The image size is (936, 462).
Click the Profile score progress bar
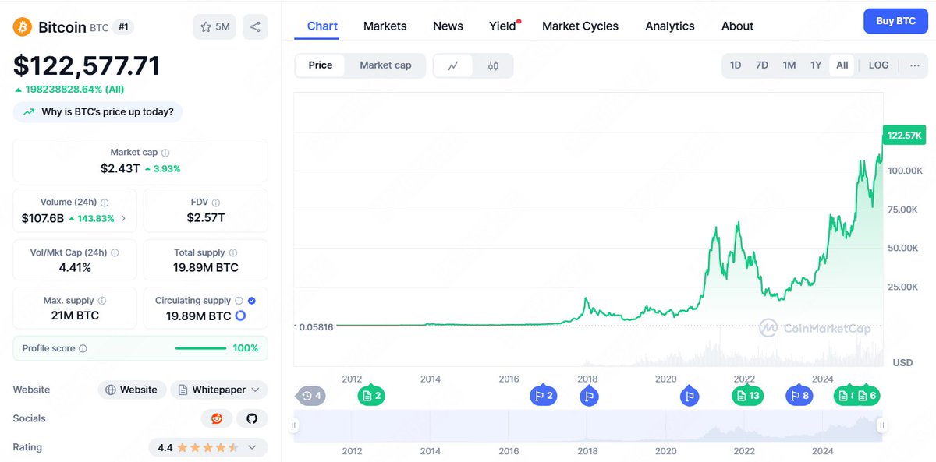[x=200, y=348]
